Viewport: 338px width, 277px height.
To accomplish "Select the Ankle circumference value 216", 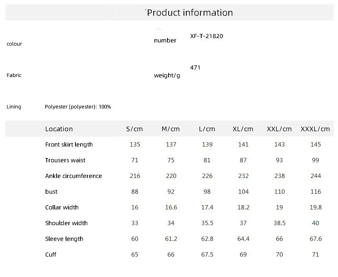I will 135,176.
